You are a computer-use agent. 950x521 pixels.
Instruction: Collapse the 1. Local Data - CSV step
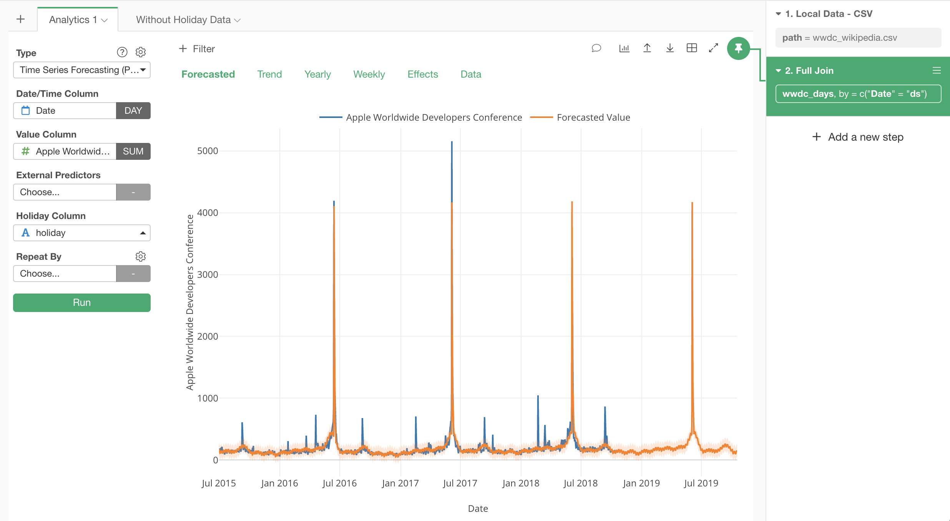point(778,14)
